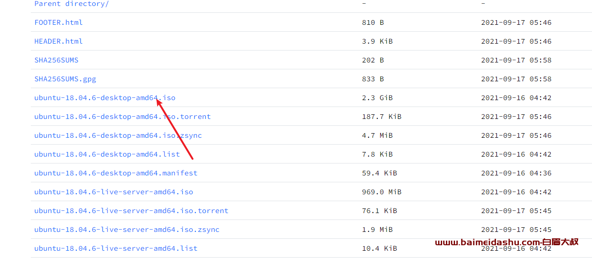Image resolution: width=592 pixels, height=259 pixels.
Task: Click the 833 B size value
Action: (x=373, y=79)
